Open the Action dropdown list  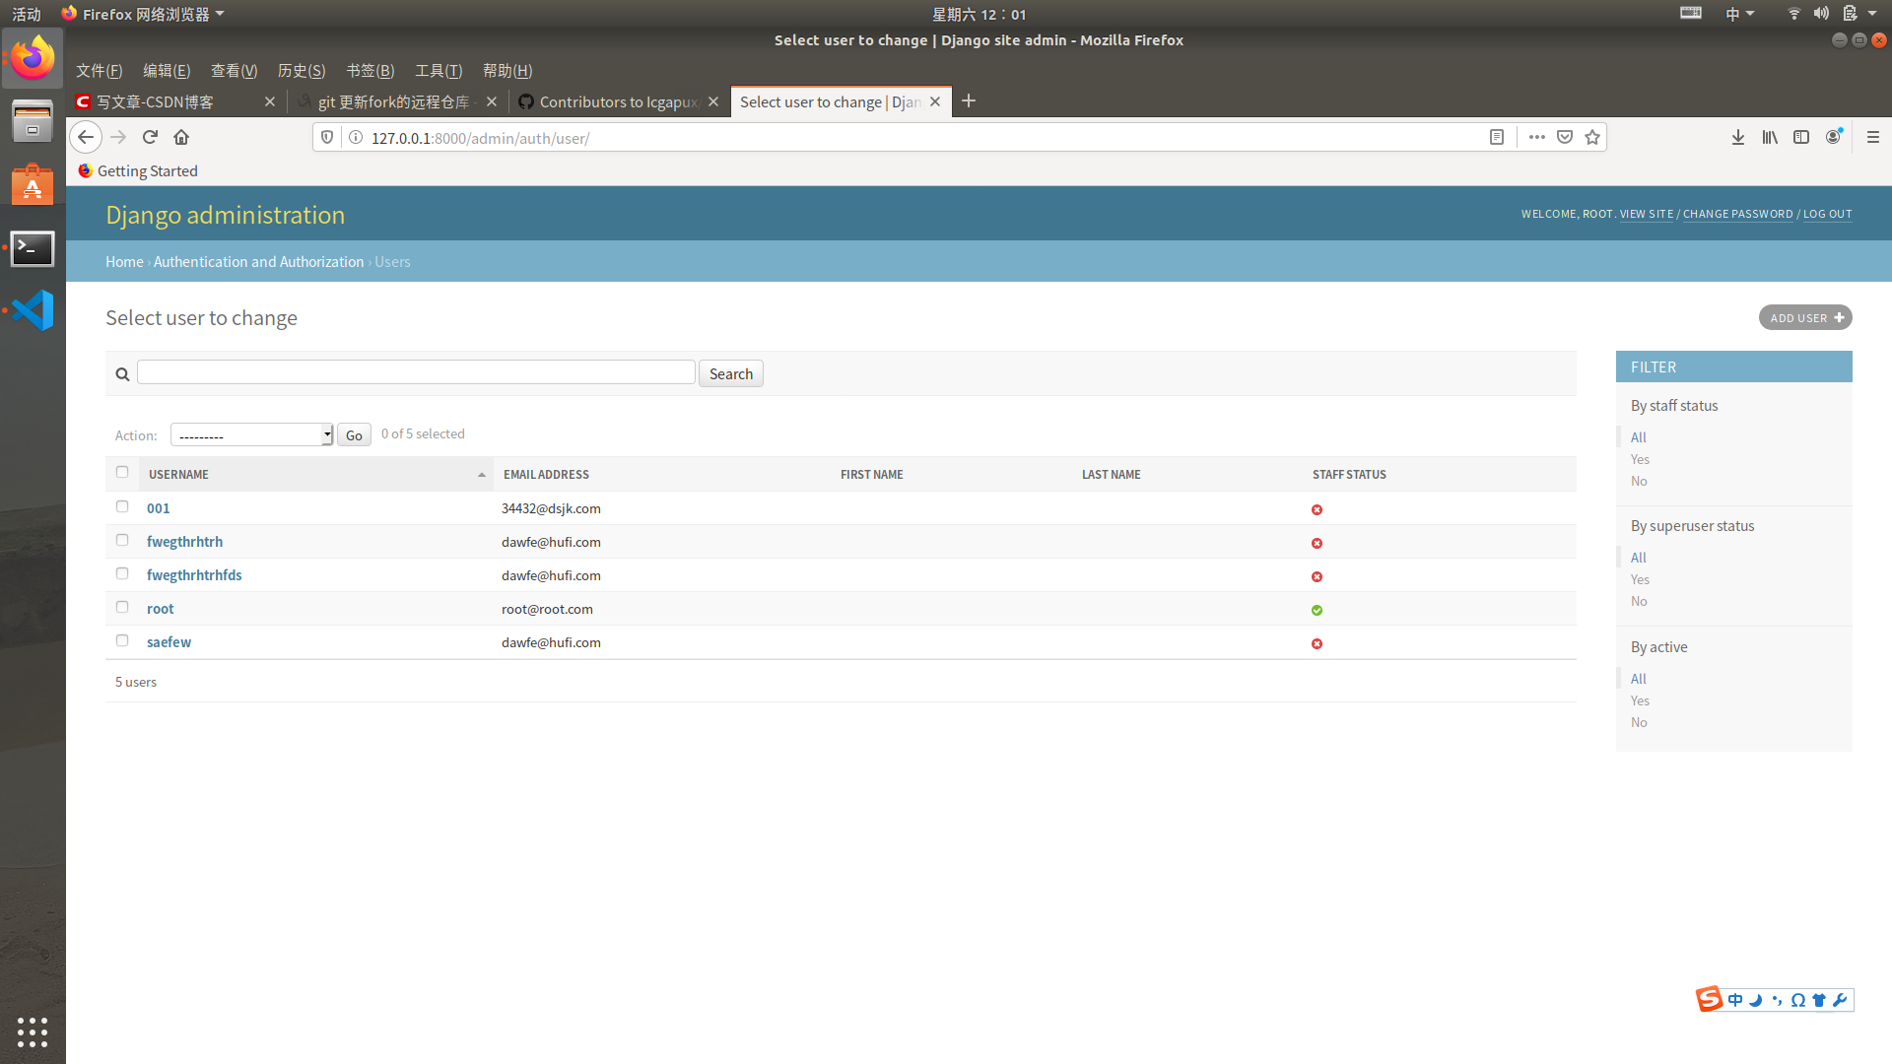click(251, 434)
